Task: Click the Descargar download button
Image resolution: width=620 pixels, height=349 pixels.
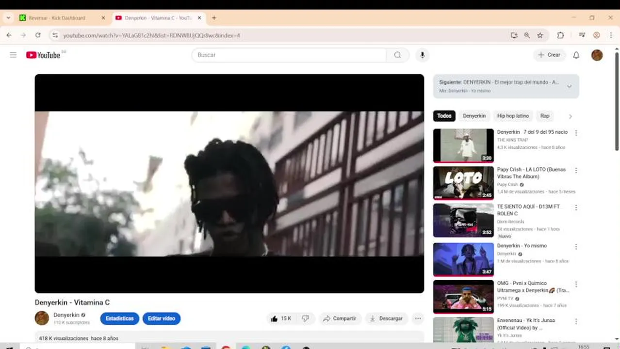Action: click(x=386, y=318)
